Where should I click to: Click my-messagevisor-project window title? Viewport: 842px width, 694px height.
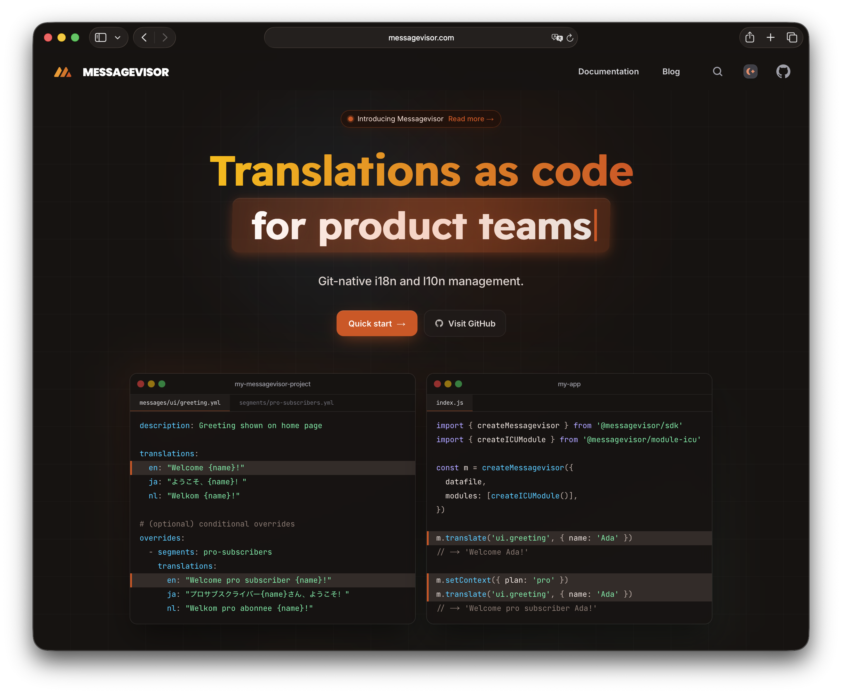pos(273,384)
